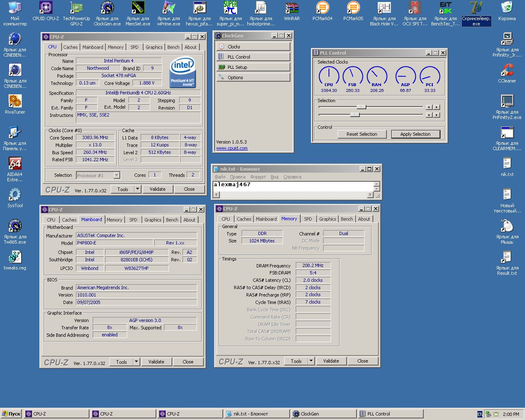Switch to the Bench tab in the top CPU-Z window
525x420 pixels.
pyautogui.click(x=173, y=47)
